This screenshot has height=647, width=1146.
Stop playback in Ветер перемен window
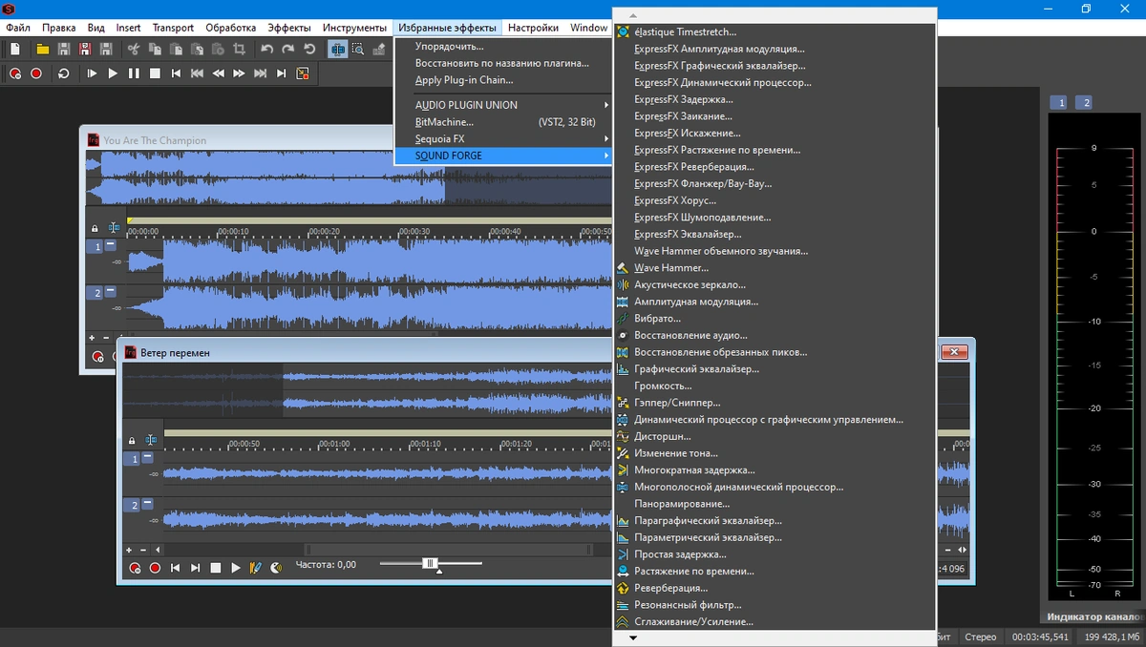pos(216,568)
